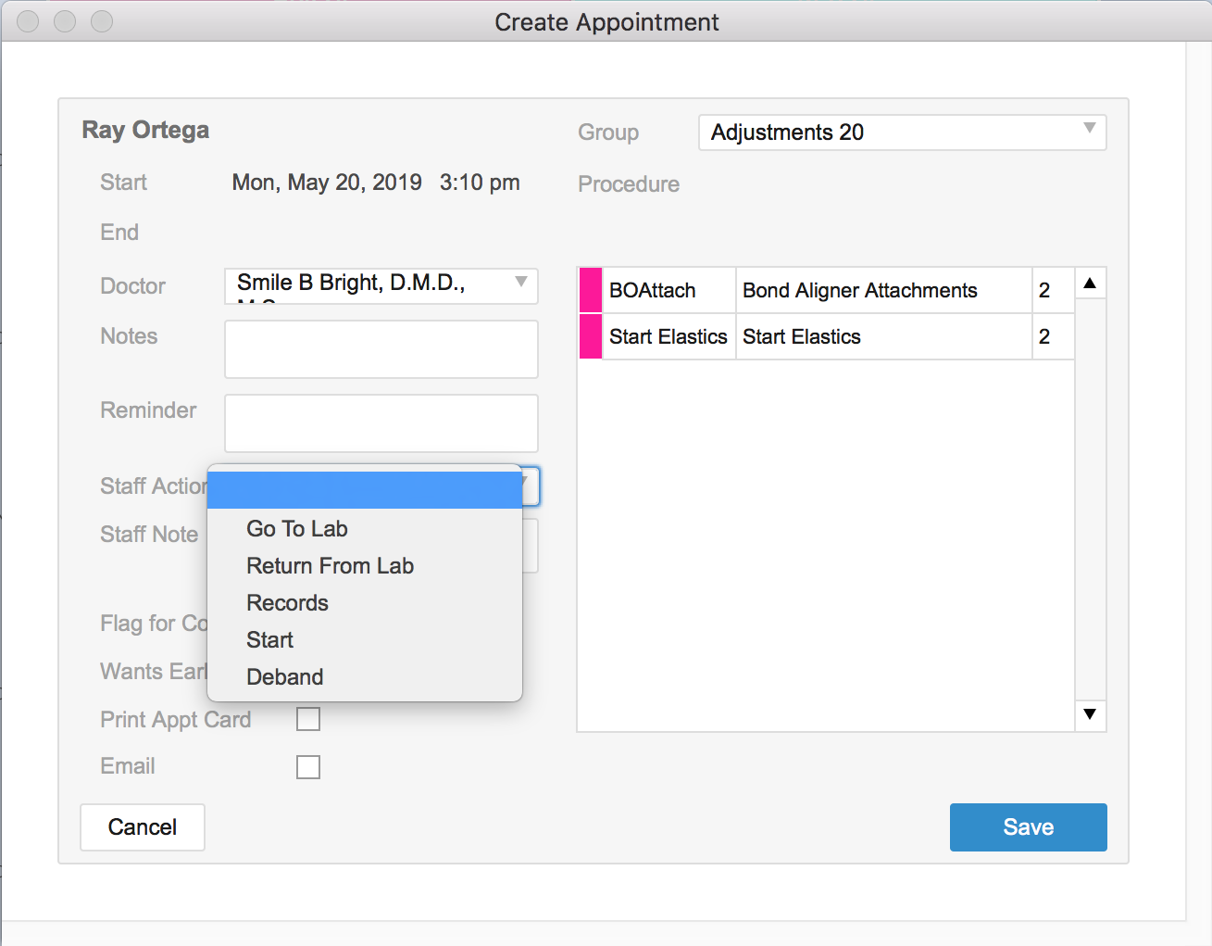The image size is (1212, 946).
Task: Click pink swatch beside Start Elastics
Action: 590,337
